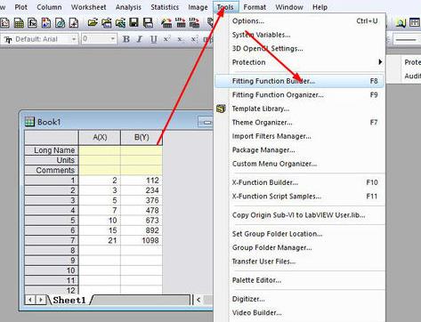This screenshot has height=322, width=421.
Task: Toggle Italic text formatting
Action: (140, 39)
